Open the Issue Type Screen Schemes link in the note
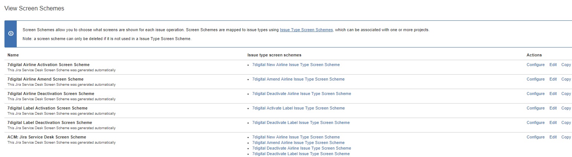Screen dimensions: 572x157 [x=306, y=30]
